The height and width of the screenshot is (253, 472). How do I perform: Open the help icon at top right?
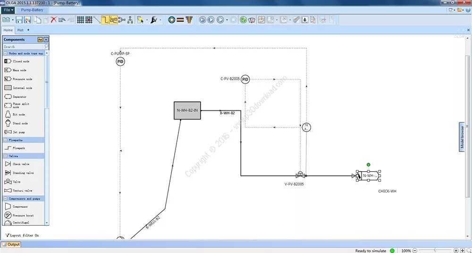468,10
